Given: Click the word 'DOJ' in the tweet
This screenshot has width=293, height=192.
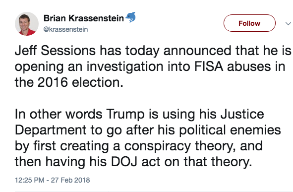Looking at the screenshot, I should point(124,162).
